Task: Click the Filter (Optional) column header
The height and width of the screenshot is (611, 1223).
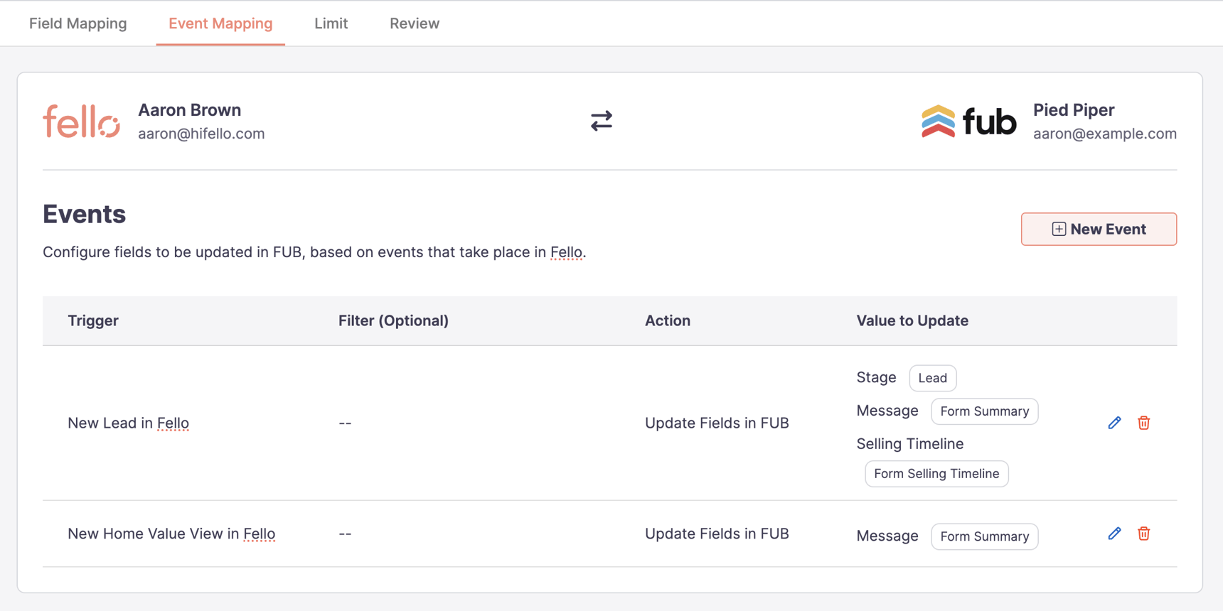Action: (393, 320)
